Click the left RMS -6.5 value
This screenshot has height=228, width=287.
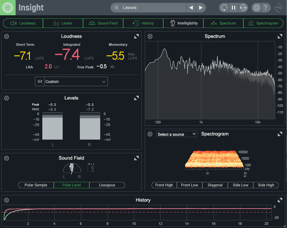[52, 109]
